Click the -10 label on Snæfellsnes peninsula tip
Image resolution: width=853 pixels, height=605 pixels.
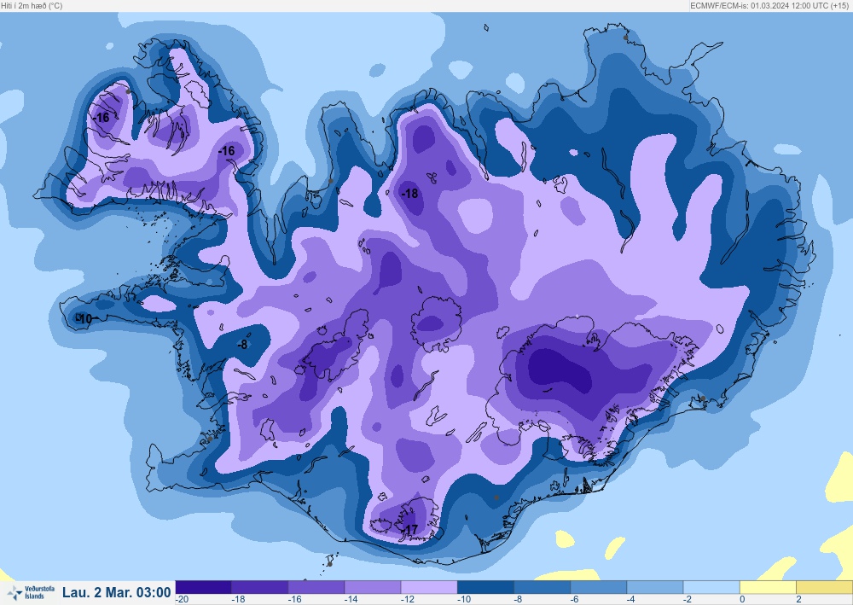[84, 319]
